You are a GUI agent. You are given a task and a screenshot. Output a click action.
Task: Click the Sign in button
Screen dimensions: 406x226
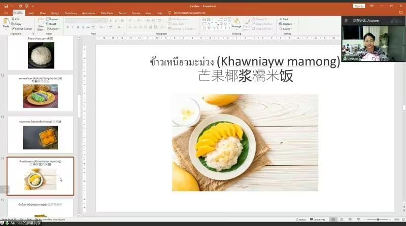tap(359, 6)
